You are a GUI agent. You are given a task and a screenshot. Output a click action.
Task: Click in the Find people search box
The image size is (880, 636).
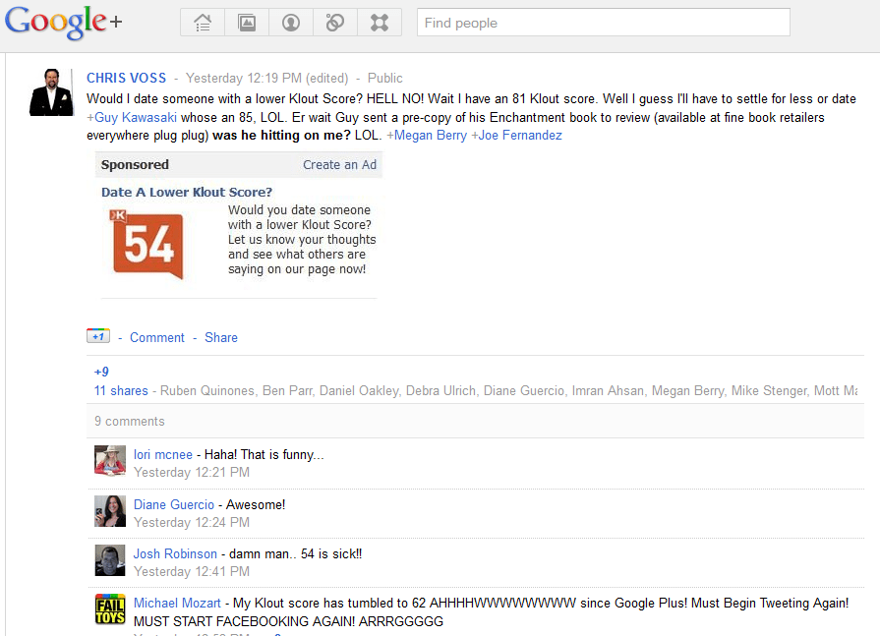pyautogui.click(x=603, y=23)
